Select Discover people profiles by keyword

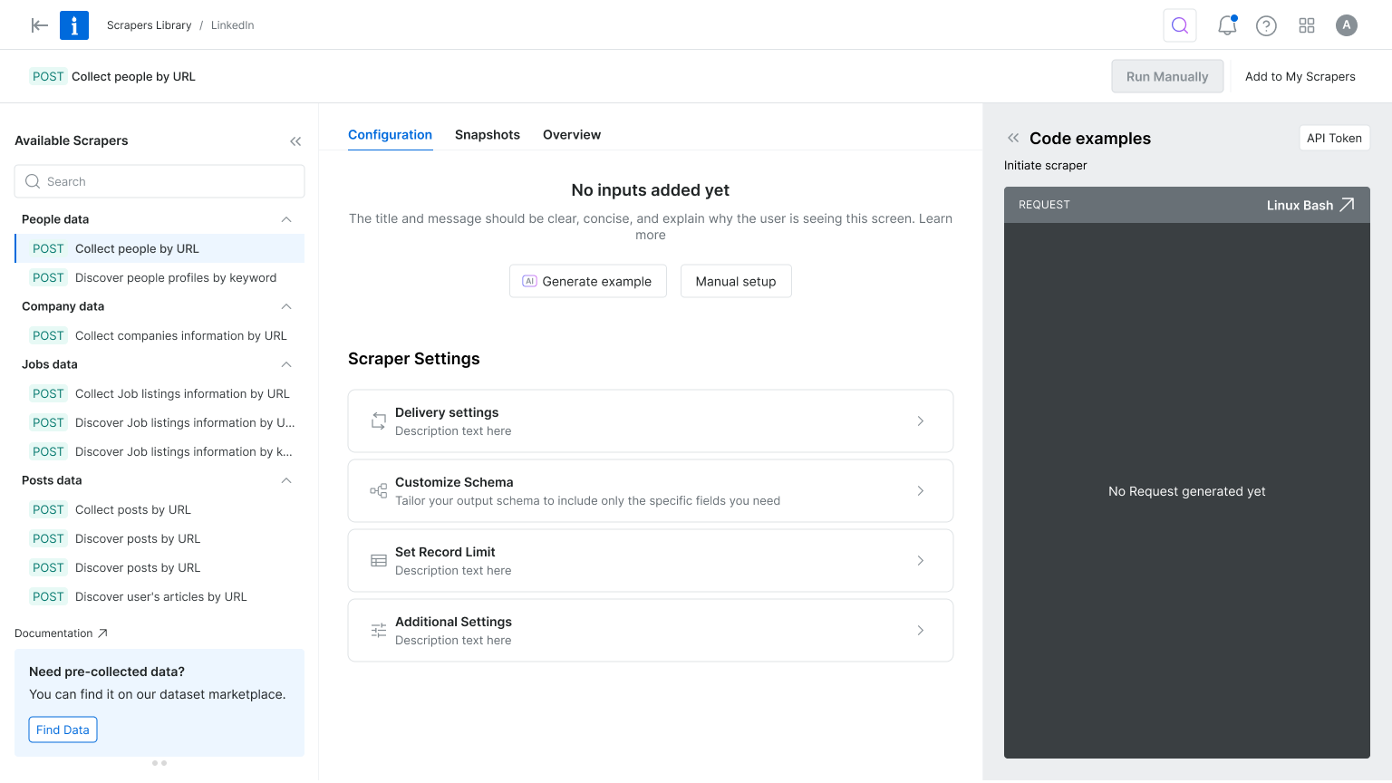tap(175, 278)
